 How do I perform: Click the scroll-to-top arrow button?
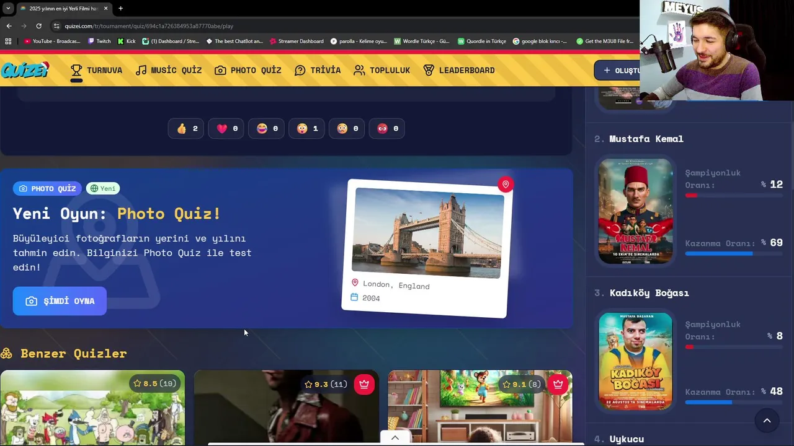767,421
